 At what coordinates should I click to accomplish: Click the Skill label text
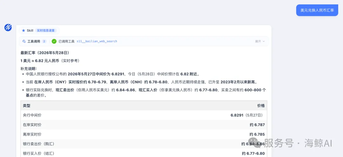coord(30,30)
